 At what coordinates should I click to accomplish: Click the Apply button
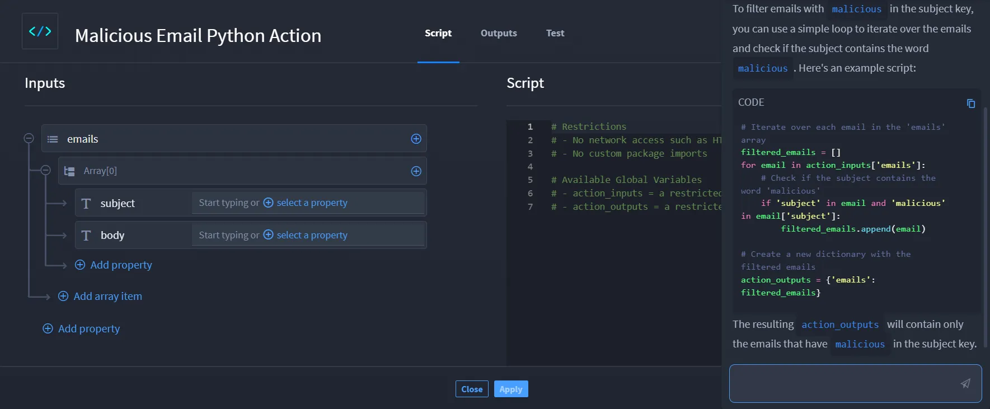[511, 389]
